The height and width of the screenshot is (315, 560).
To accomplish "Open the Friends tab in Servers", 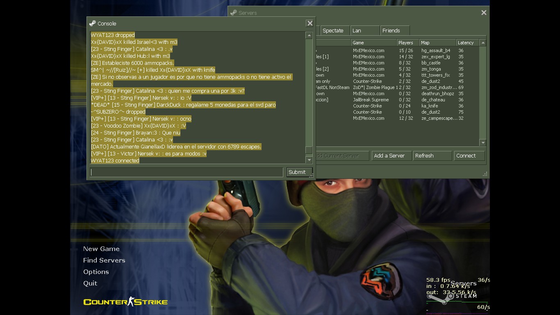I will click(395, 31).
